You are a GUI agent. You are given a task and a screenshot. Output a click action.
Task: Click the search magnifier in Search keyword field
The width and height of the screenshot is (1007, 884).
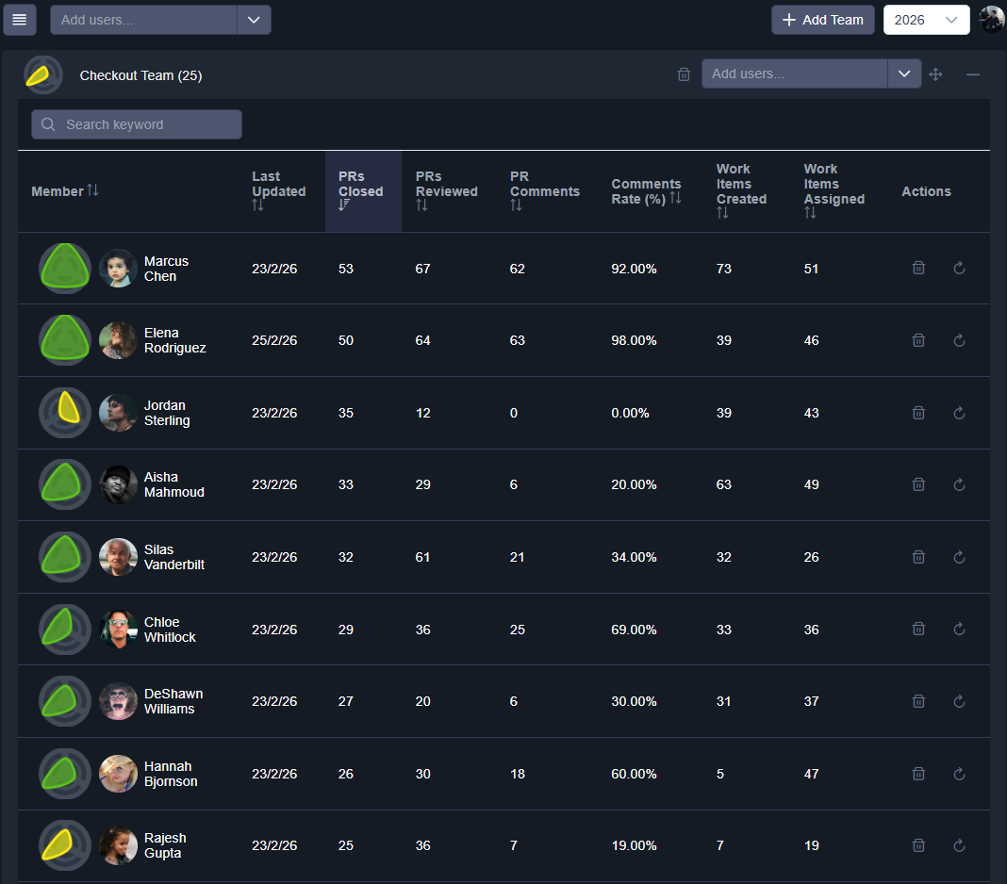tap(48, 123)
